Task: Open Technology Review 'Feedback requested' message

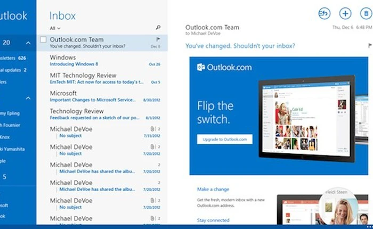Action: pos(102,114)
